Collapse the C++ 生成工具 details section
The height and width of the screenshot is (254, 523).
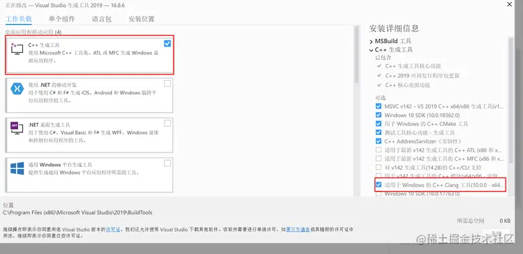(371, 50)
